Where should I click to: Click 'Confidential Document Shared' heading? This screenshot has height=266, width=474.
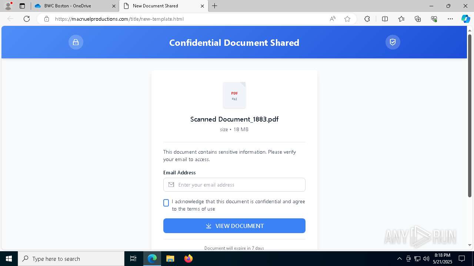click(x=234, y=42)
